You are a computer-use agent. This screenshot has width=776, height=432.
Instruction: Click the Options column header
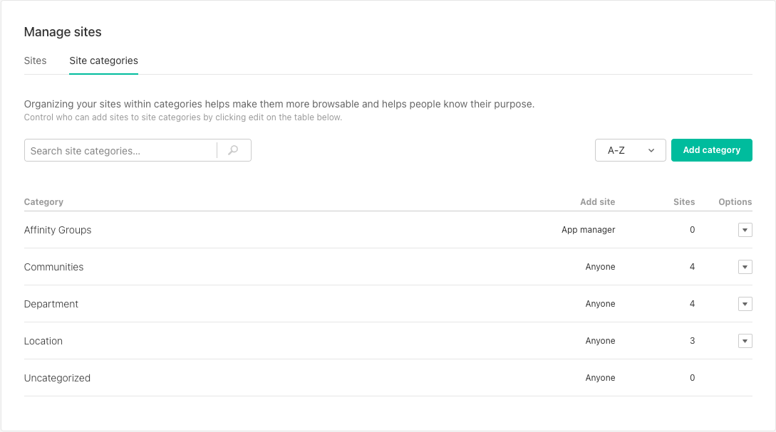(x=735, y=202)
